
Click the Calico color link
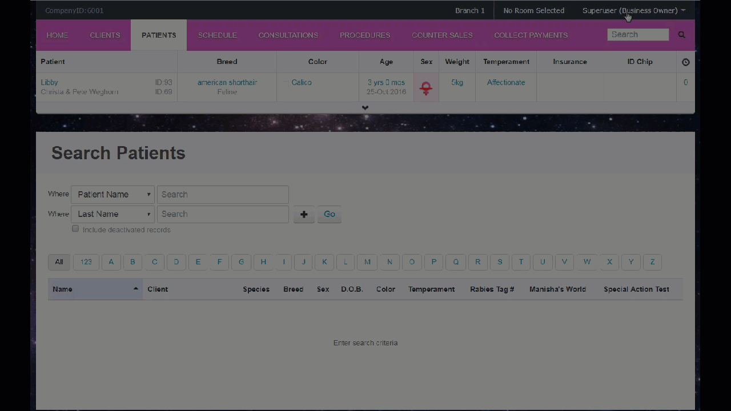tap(302, 82)
